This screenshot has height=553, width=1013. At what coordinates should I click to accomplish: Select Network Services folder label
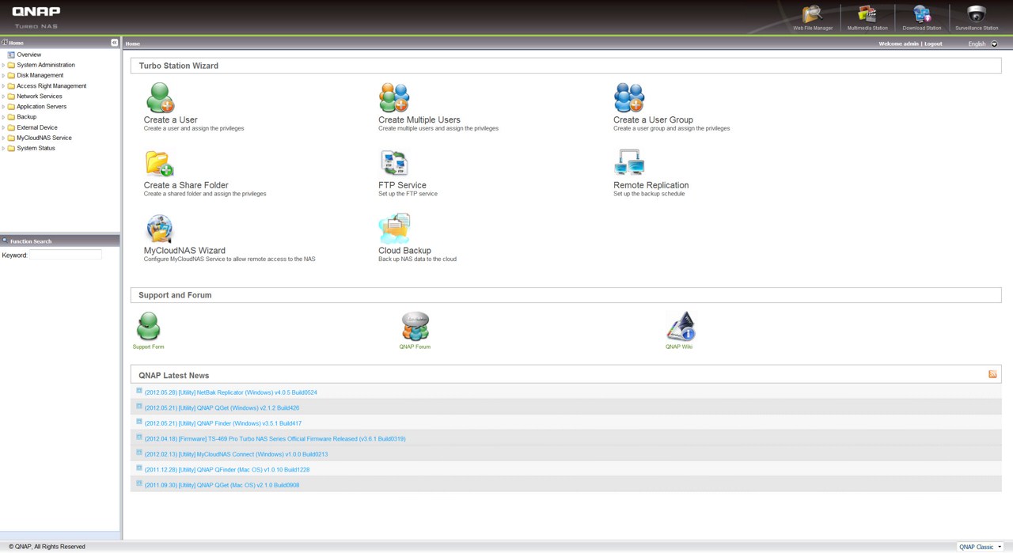coord(40,96)
